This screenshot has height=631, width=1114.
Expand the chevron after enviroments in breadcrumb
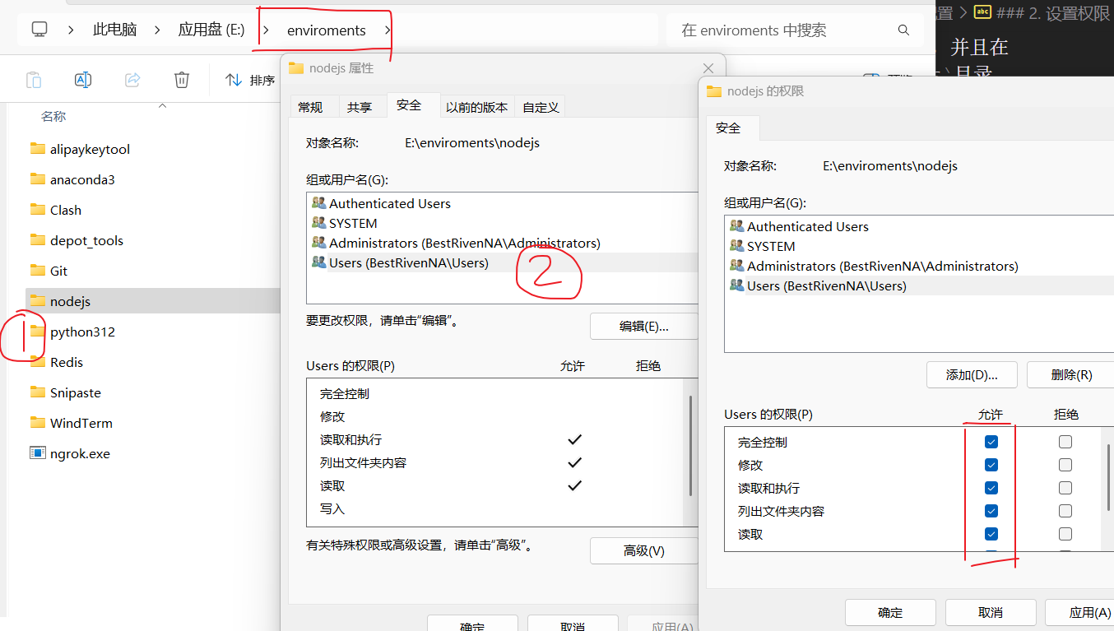click(x=387, y=29)
